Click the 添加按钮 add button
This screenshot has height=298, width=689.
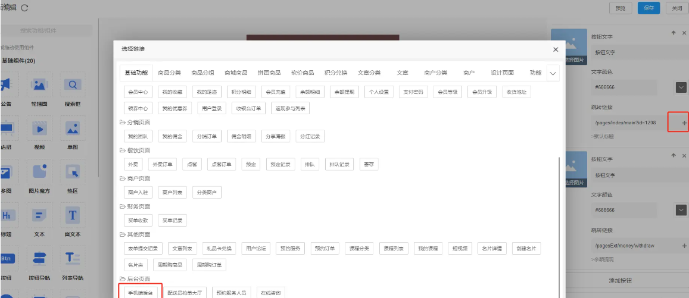click(621, 280)
